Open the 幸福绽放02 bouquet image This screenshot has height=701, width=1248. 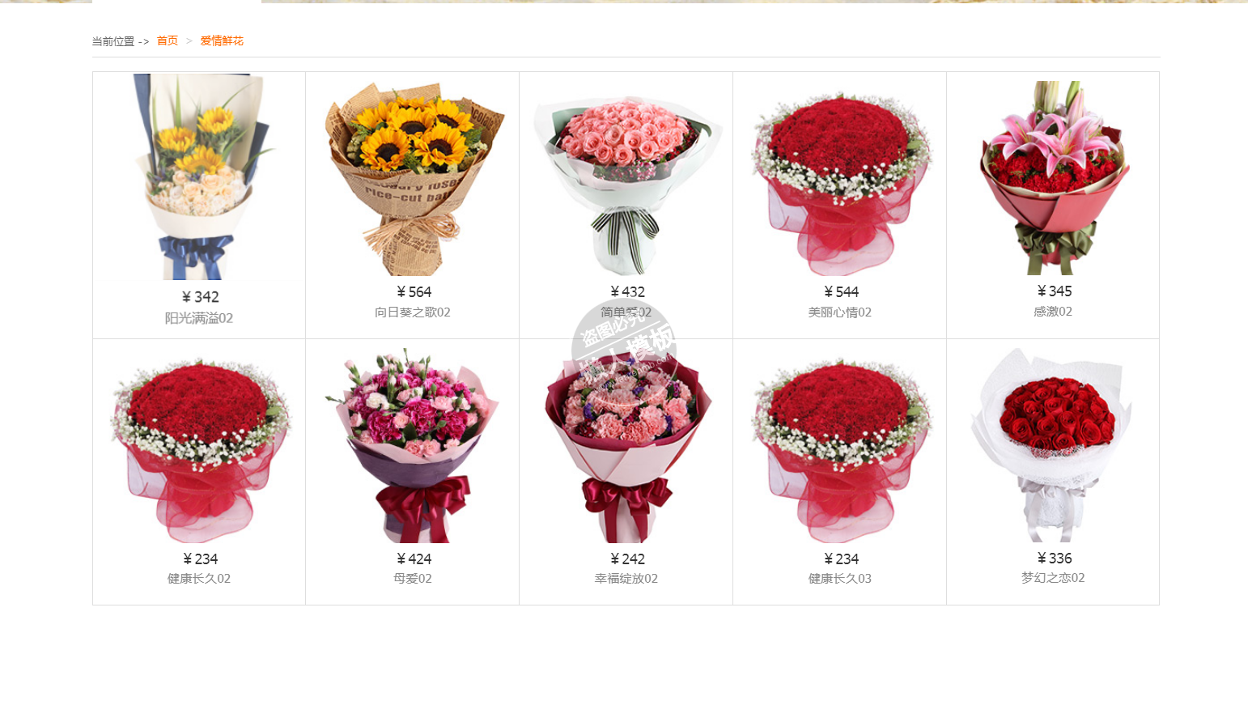[x=626, y=446]
